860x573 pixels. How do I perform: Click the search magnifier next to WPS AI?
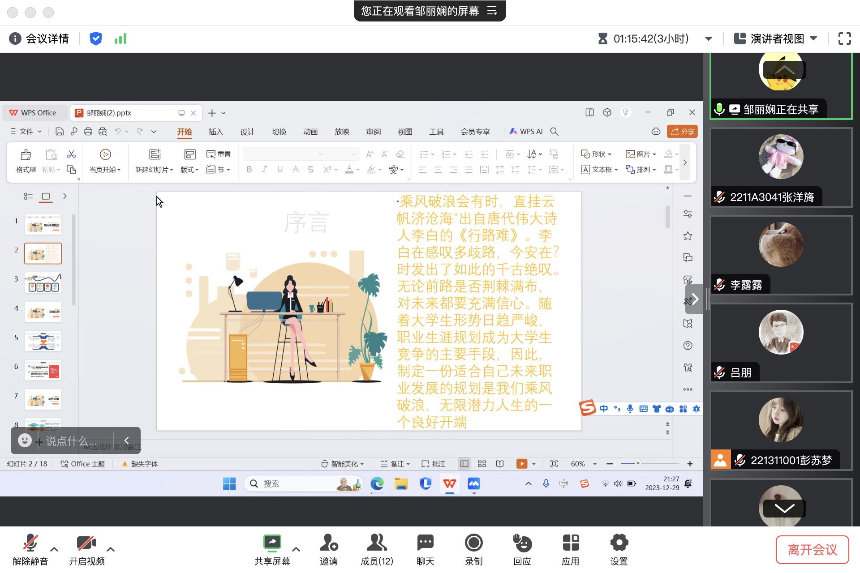coord(554,132)
